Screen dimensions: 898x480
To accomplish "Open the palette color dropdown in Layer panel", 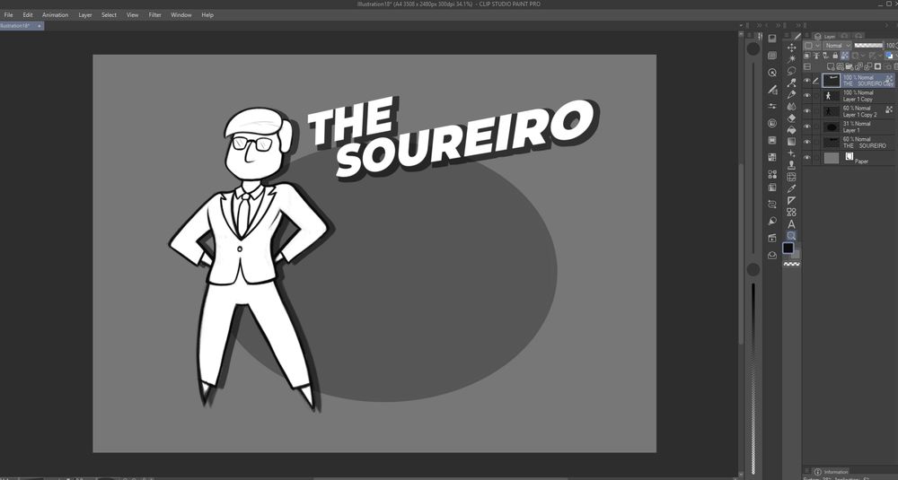I will click(x=812, y=45).
